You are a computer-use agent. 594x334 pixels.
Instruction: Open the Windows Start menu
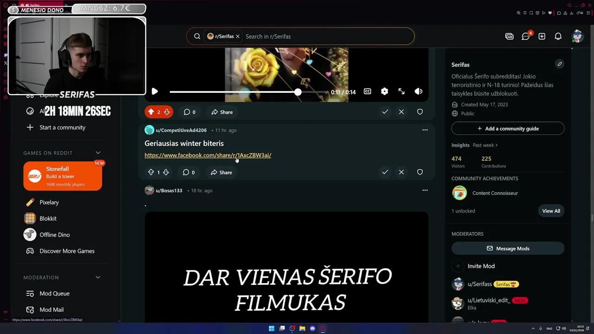click(271, 328)
